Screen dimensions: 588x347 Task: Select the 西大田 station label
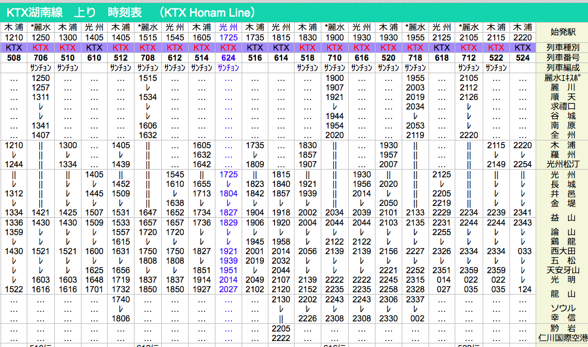(563, 251)
